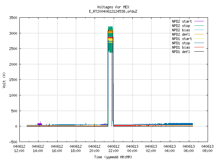The width and height of the screenshot is (214, 160).
Task: Click the purple NPD2 start legend line
Action: click(199, 21)
